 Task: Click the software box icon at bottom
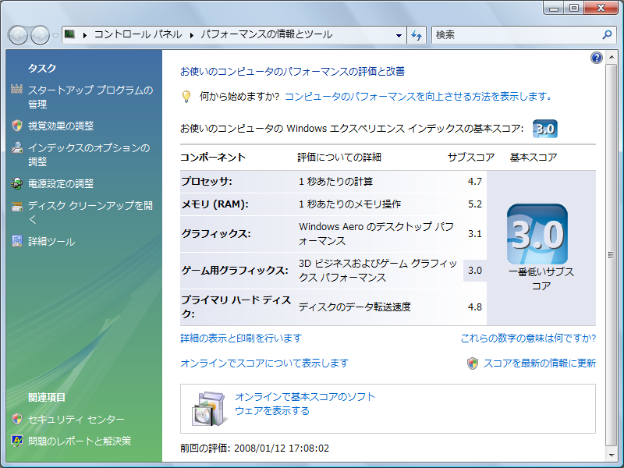click(209, 409)
